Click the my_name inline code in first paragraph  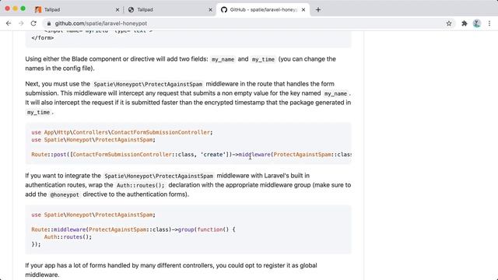tap(223, 59)
